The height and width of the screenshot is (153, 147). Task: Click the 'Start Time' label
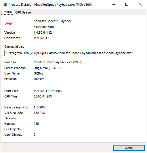(11, 91)
